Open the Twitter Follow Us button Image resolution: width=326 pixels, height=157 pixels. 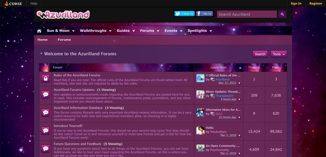(x=185, y=14)
